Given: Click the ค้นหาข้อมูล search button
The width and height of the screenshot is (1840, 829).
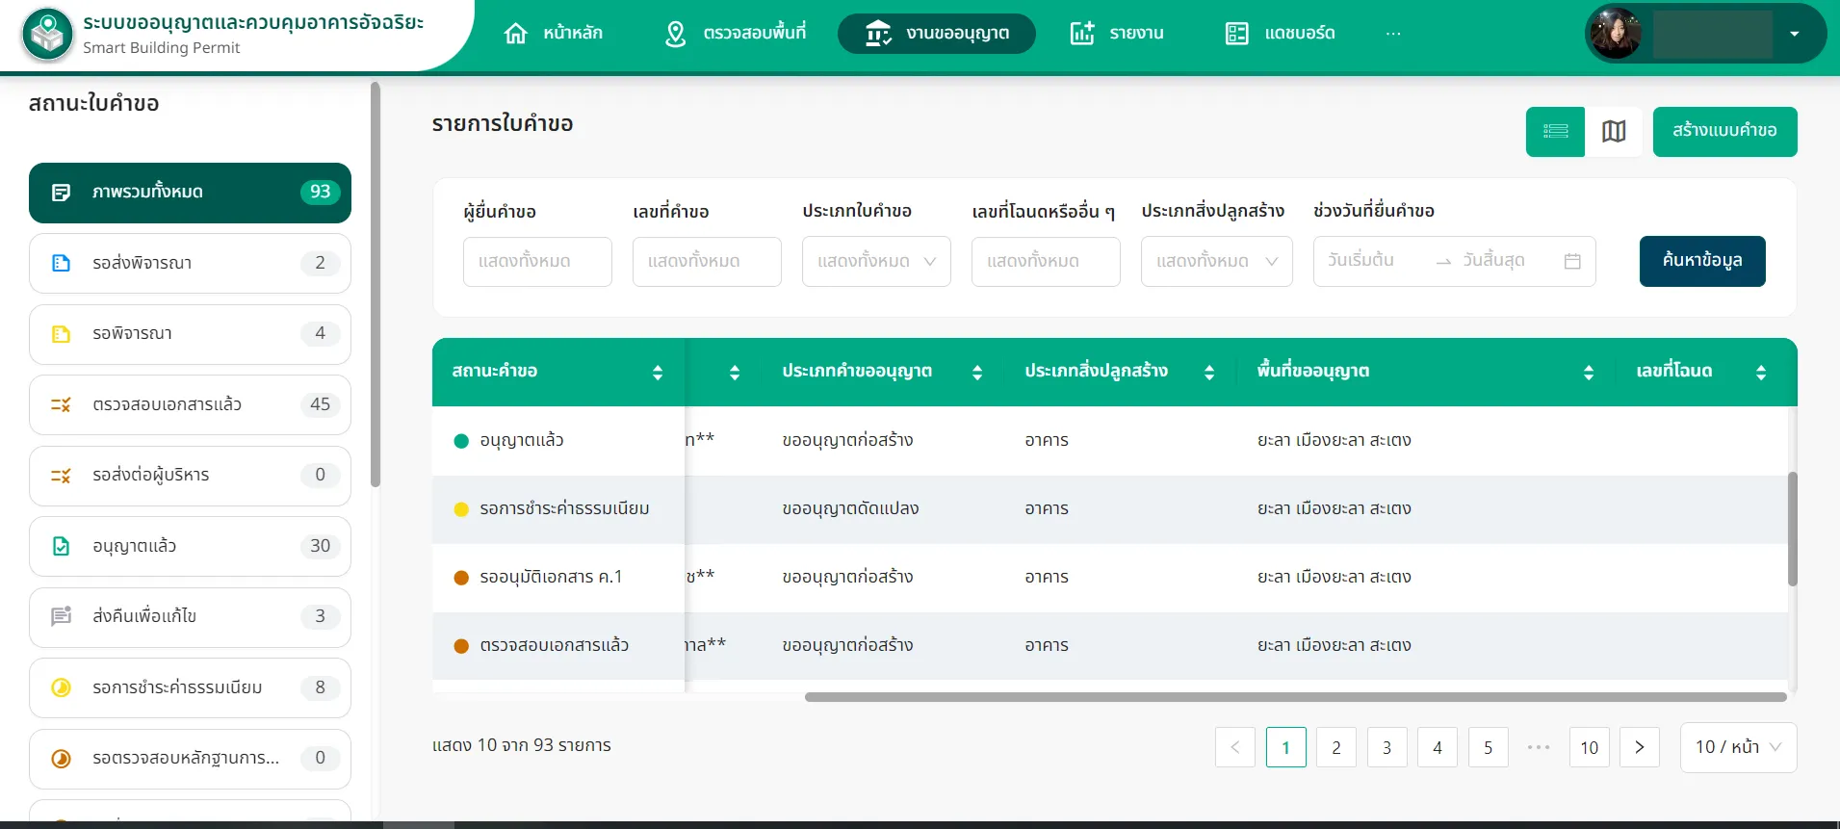Looking at the screenshot, I should [1701, 261].
